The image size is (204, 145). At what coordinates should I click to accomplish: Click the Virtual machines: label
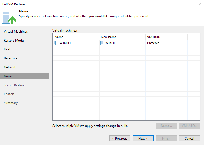point(65,31)
